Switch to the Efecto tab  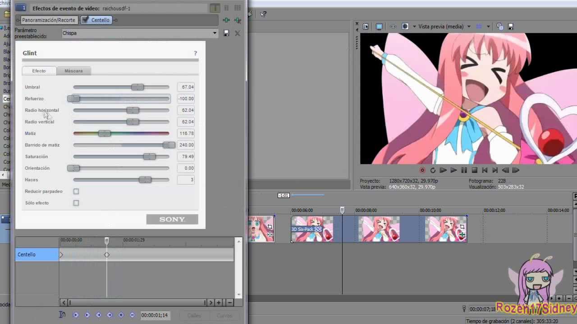39,71
